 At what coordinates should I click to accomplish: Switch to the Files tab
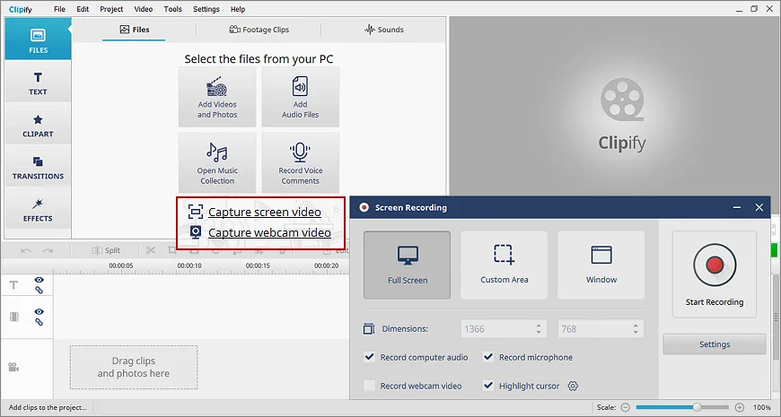tap(135, 30)
